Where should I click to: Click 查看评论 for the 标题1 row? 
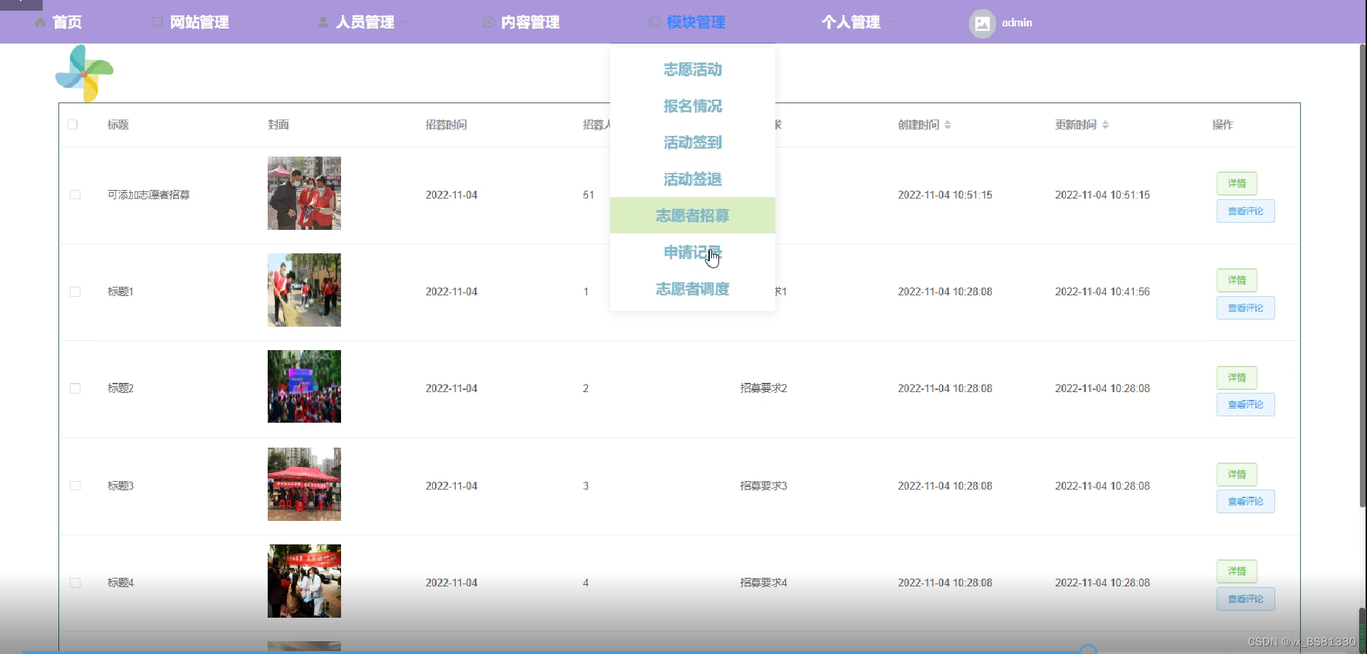[x=1245, y=308]
